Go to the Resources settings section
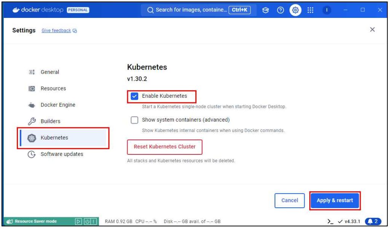The height and width of the screenshot is (229, 390). (x=53, y=89)
